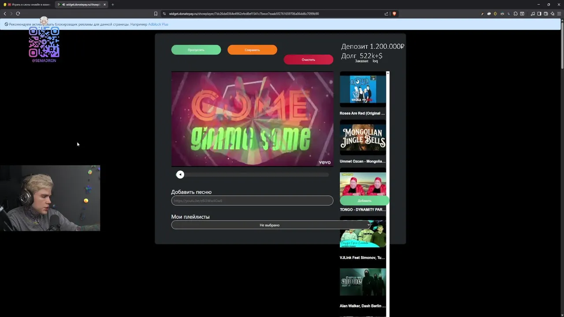Open the Leo AI sparkle icon

point(552,14)
